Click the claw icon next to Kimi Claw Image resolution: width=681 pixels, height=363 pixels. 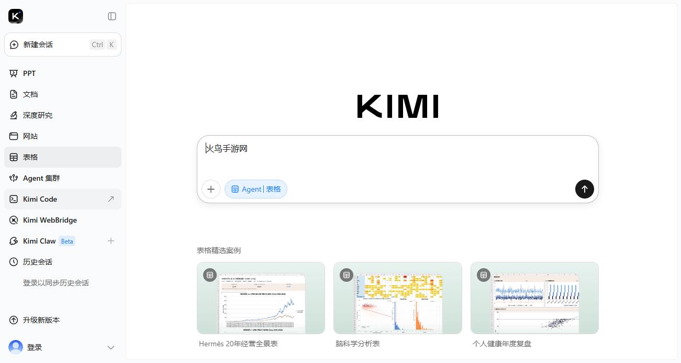tap(14, 241)
